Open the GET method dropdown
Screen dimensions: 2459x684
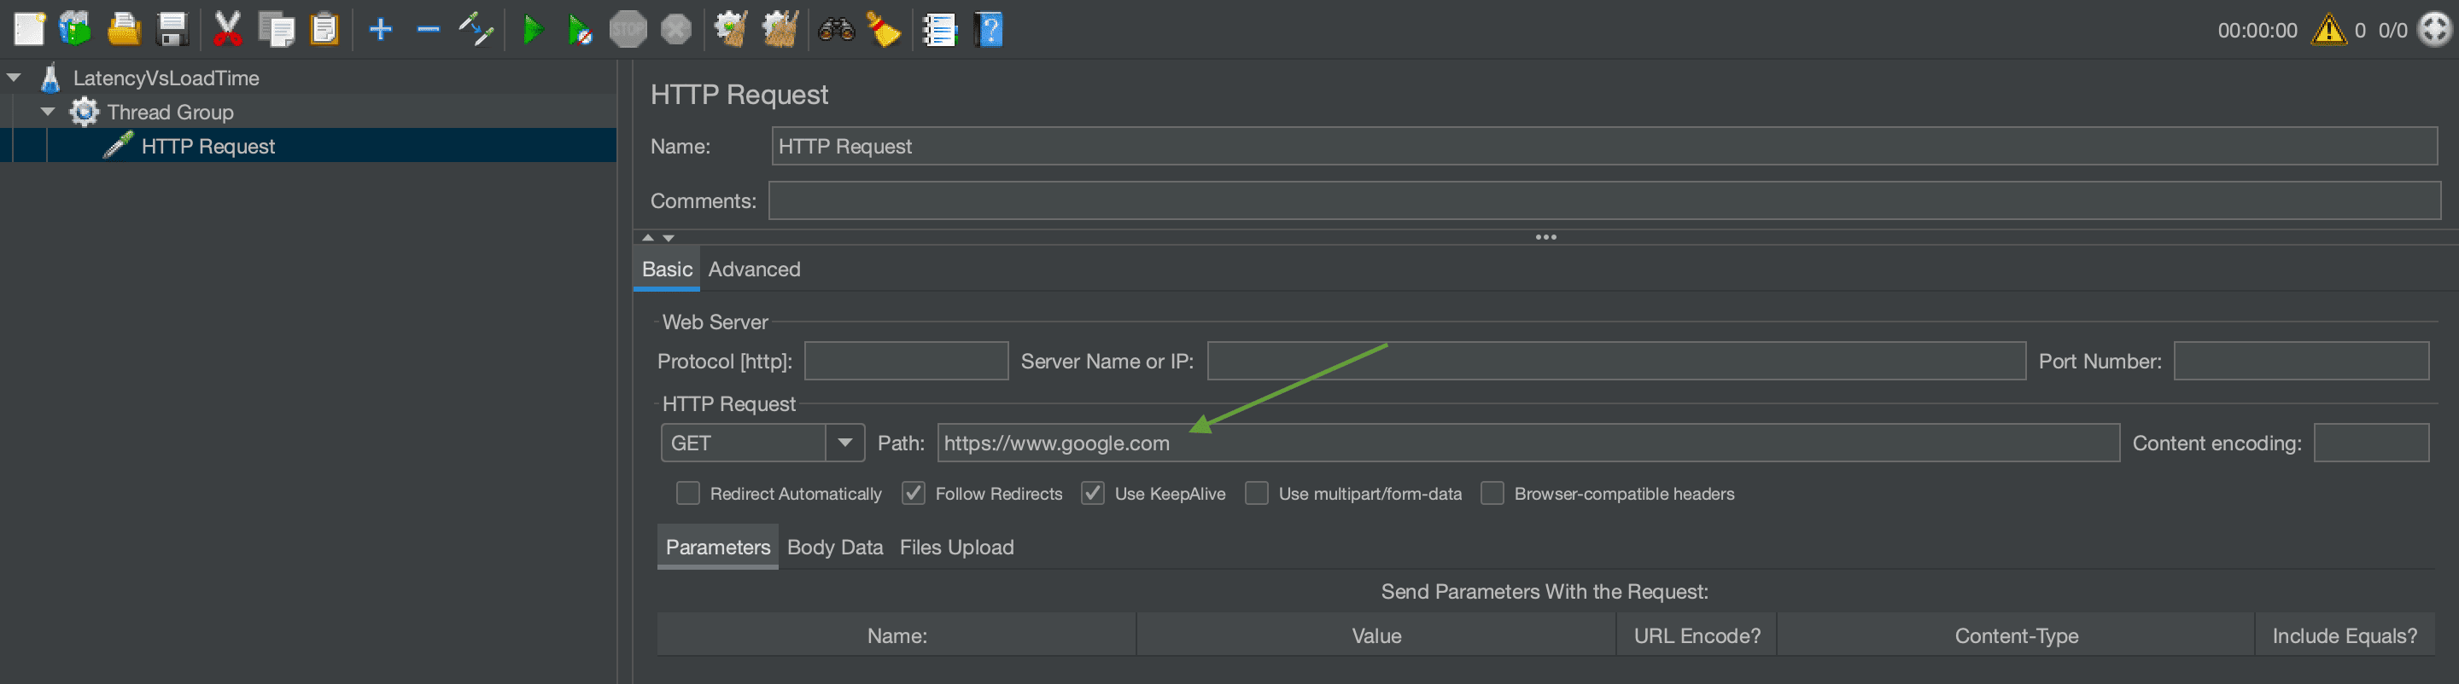[x=844, y=443]
